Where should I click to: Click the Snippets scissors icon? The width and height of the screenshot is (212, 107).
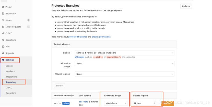coord(3,53)
